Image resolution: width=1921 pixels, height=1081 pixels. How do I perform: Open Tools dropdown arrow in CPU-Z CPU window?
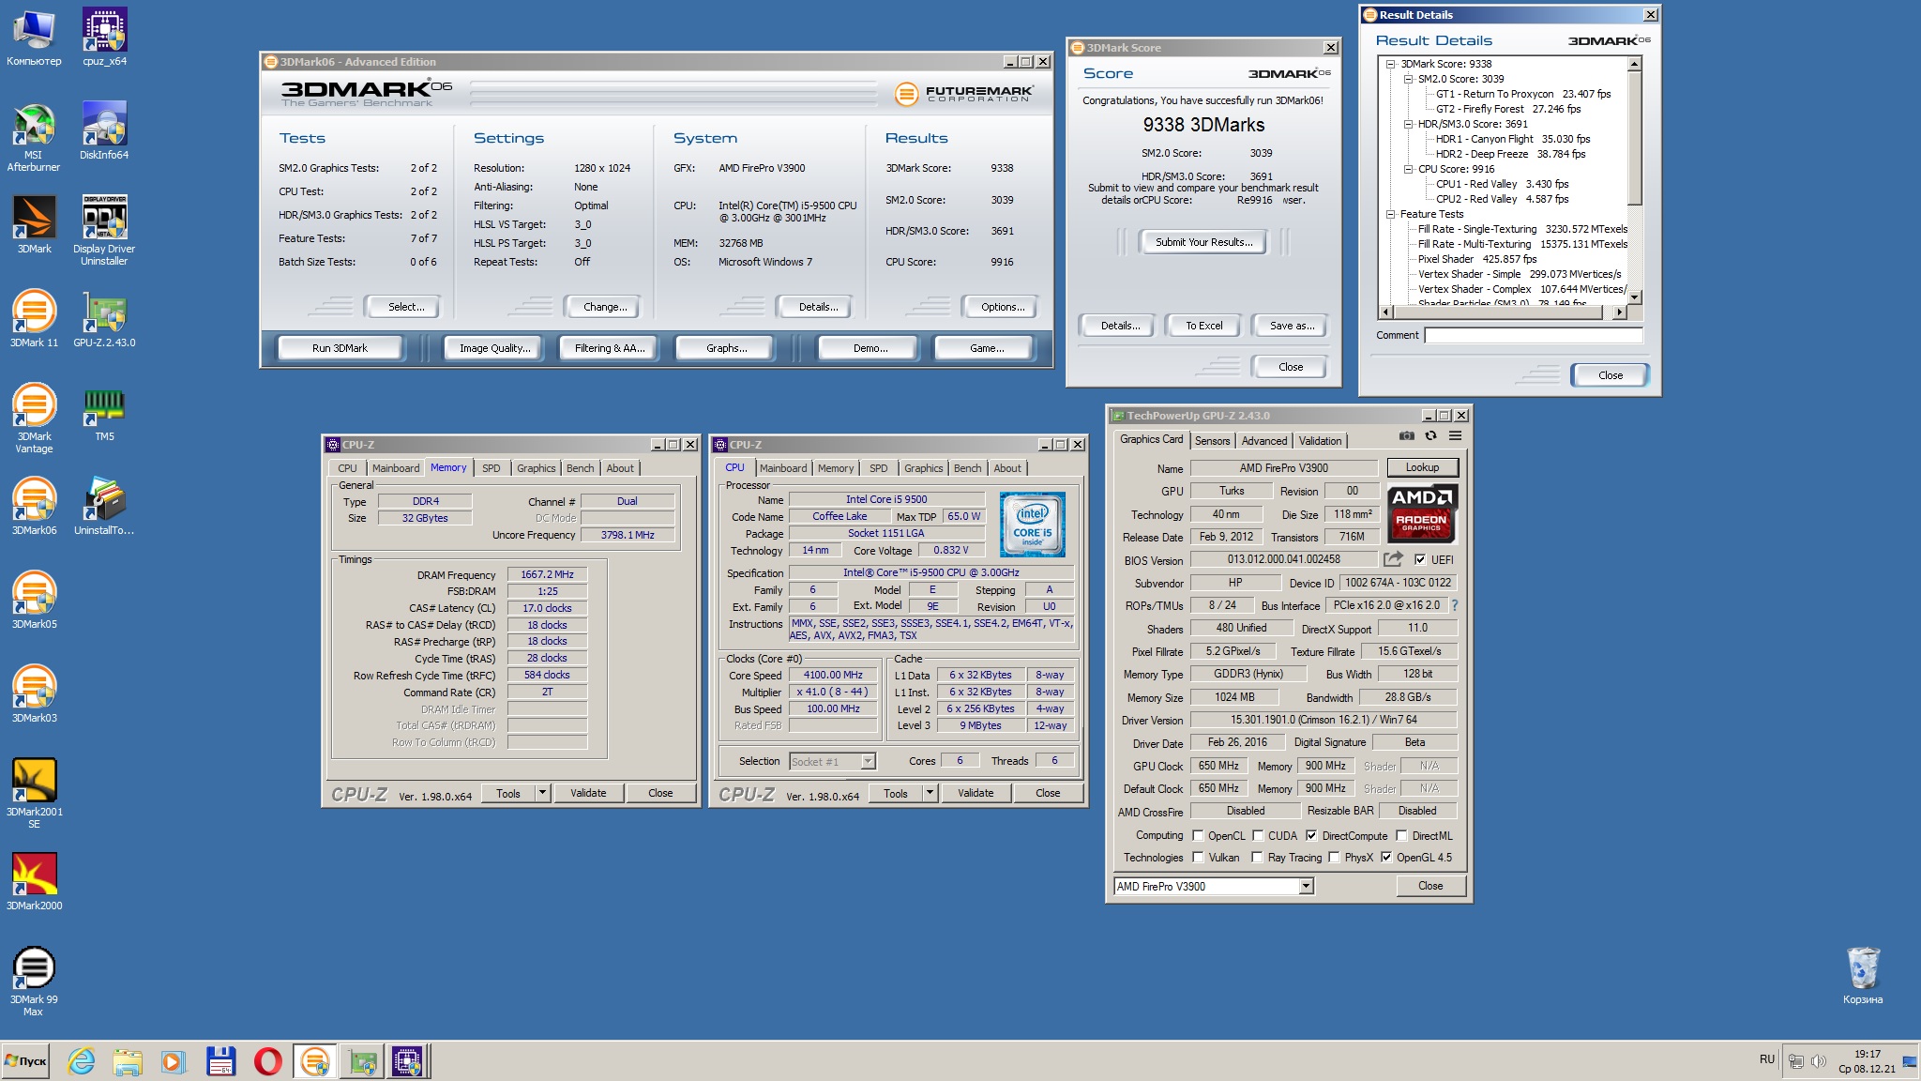(930, 793)
